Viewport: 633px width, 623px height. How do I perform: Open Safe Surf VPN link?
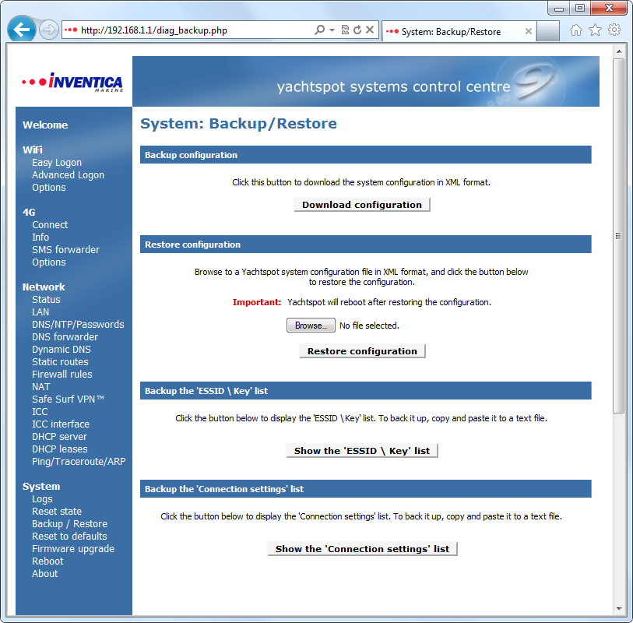click(68, 399)
